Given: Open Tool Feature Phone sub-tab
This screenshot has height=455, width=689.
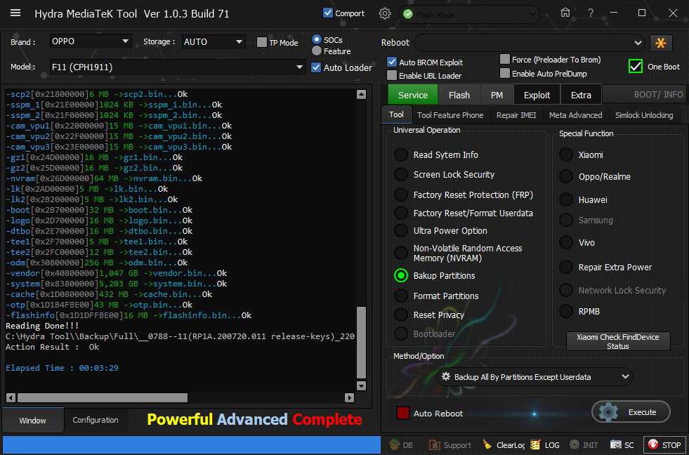Looking at the screenshot, I should (450, 115).
